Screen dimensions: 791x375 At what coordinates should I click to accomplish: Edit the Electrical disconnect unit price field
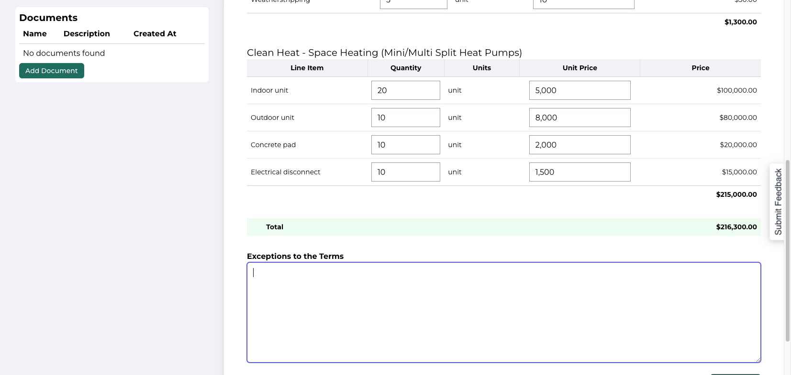(x=579, y=172)
